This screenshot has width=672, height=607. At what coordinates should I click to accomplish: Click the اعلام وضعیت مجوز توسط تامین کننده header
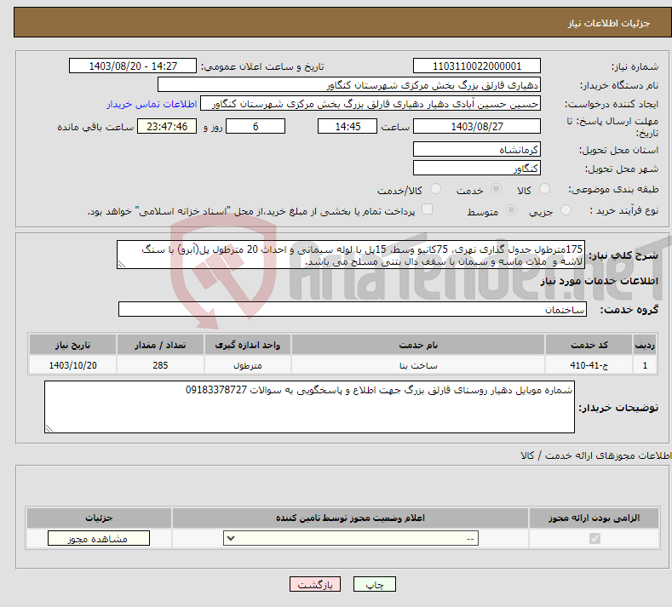pyautogui.click(x=350, y=518)
